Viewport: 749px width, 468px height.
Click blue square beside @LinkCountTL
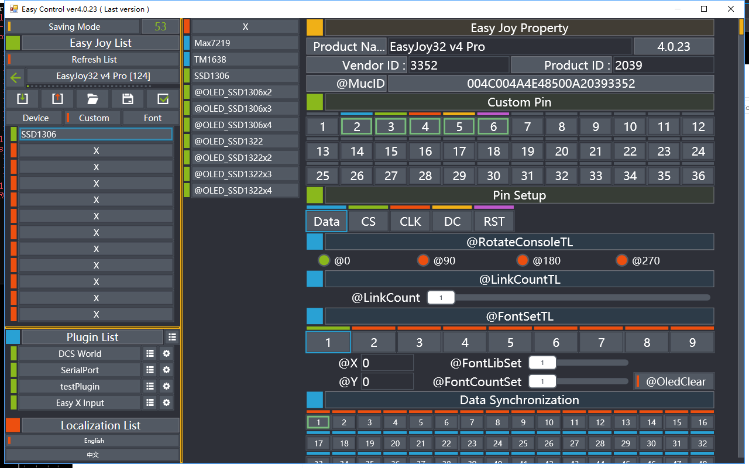coord(315,279)
